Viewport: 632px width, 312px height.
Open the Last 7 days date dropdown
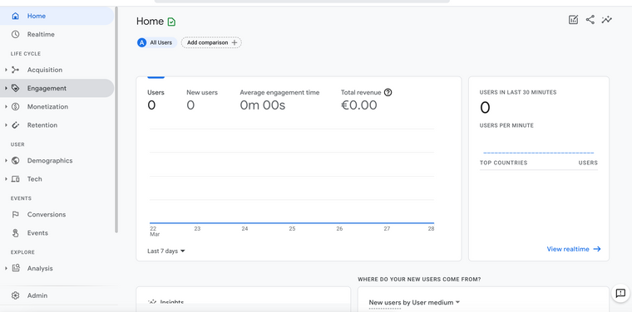coord(166,251)
